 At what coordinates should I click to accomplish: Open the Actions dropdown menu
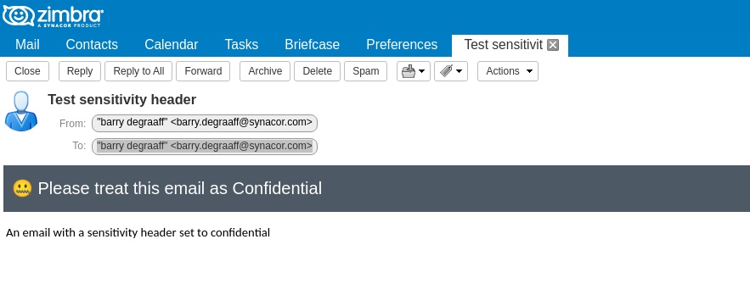(x=507, y=71)
